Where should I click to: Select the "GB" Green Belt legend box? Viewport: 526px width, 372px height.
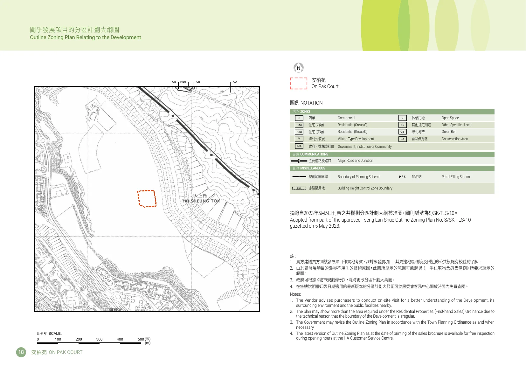402,132
